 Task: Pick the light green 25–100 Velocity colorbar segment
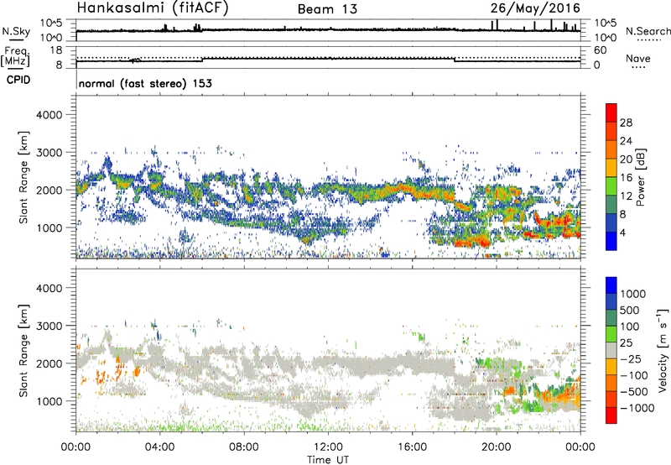pos(611,335)
